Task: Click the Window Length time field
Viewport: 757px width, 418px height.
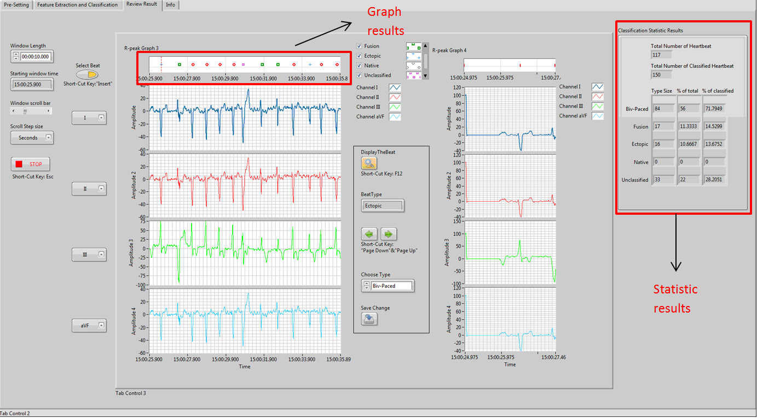Action: [x=36, y=56]
